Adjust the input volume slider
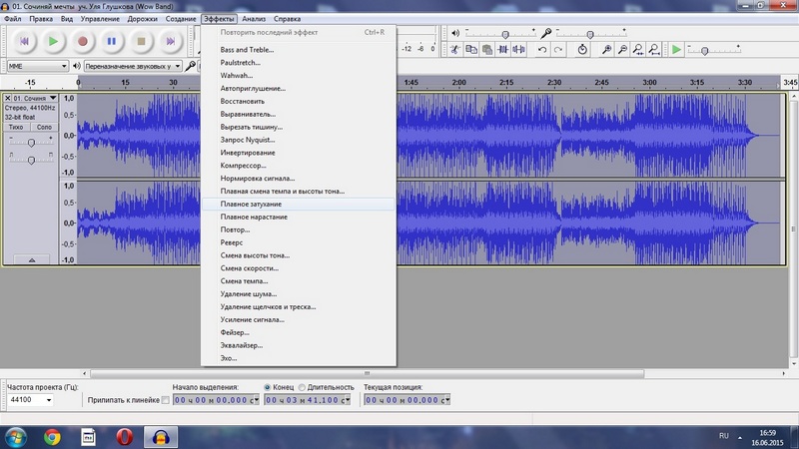The image size is (799, 449). coord(590,34)
